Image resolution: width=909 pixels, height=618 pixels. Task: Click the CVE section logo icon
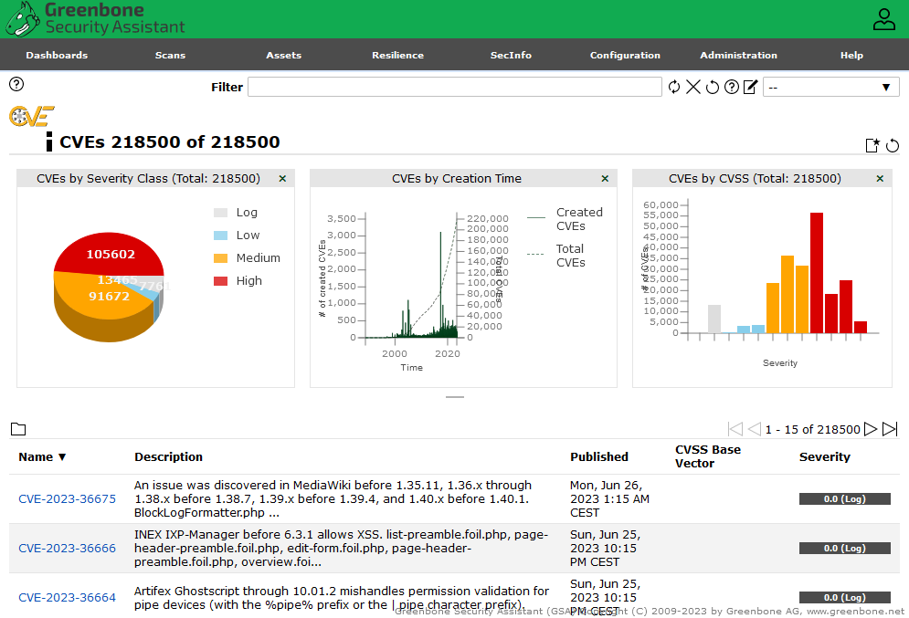(32, 117)
